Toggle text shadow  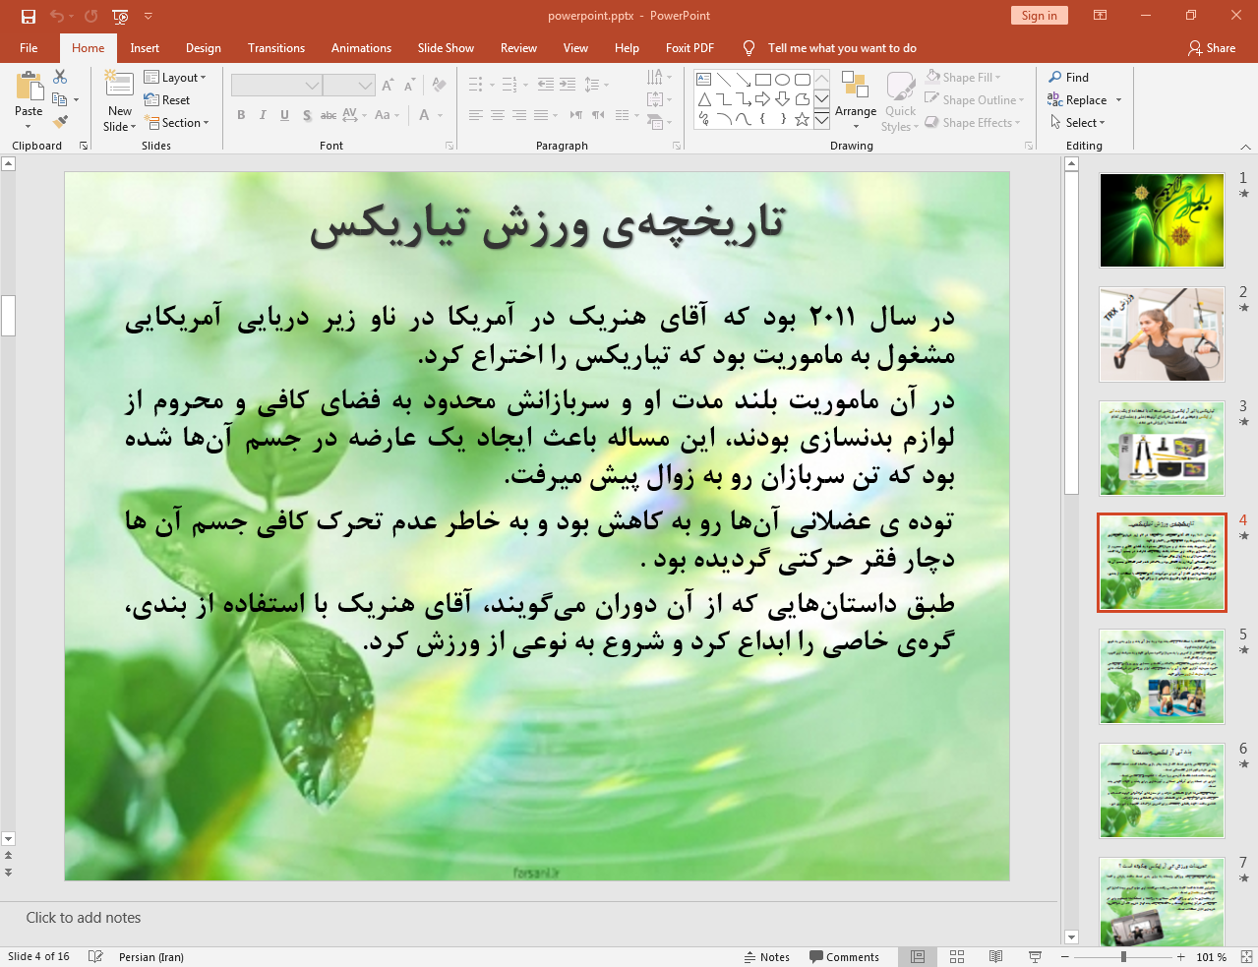point(307,115)
